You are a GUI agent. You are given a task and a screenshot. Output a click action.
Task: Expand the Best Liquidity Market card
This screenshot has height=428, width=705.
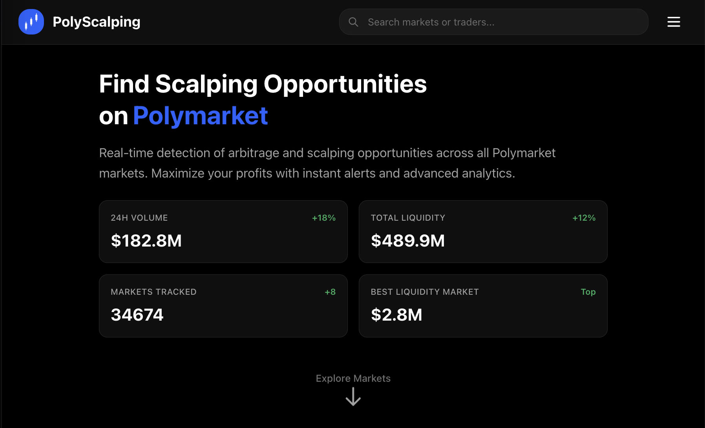coord(483,306)
